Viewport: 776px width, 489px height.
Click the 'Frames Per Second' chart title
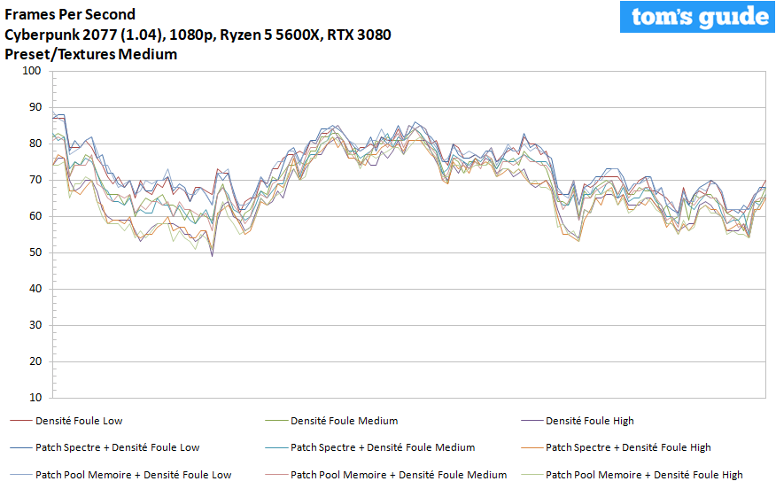70,14
